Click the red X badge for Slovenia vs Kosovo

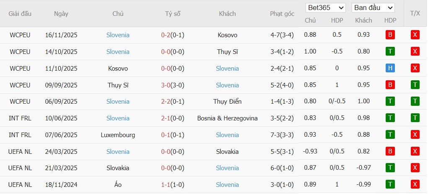click(x=415, y=35)
